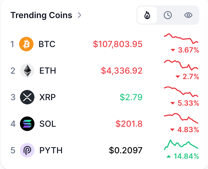
Task: Open the BTC ticker link
Action: pyautogui.click(x=47, y=44)
